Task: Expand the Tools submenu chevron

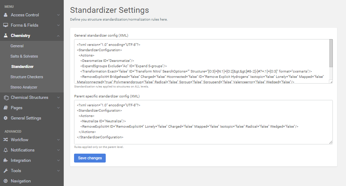Action: (58, 171)
